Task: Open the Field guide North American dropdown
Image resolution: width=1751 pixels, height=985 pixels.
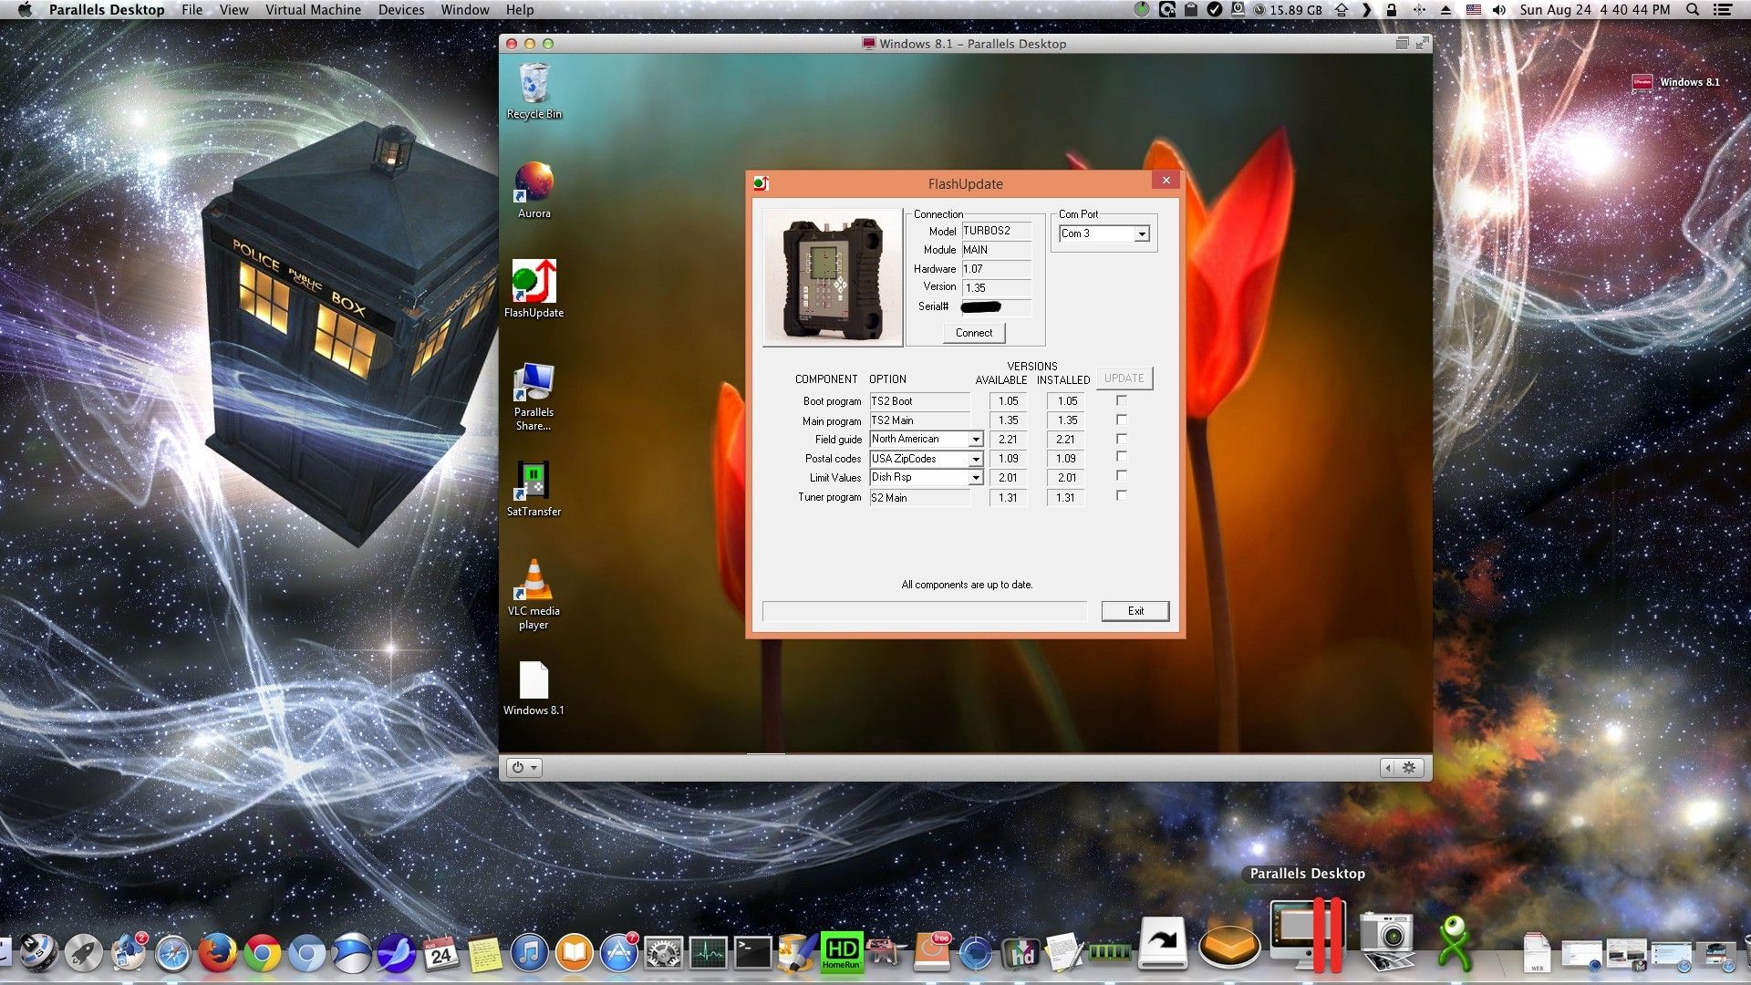Action: (975, 440)
